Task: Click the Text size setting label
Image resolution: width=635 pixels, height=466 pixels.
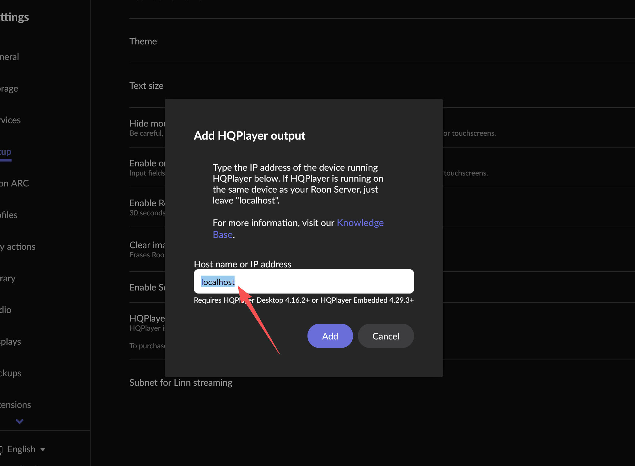Action: point(146,86)
